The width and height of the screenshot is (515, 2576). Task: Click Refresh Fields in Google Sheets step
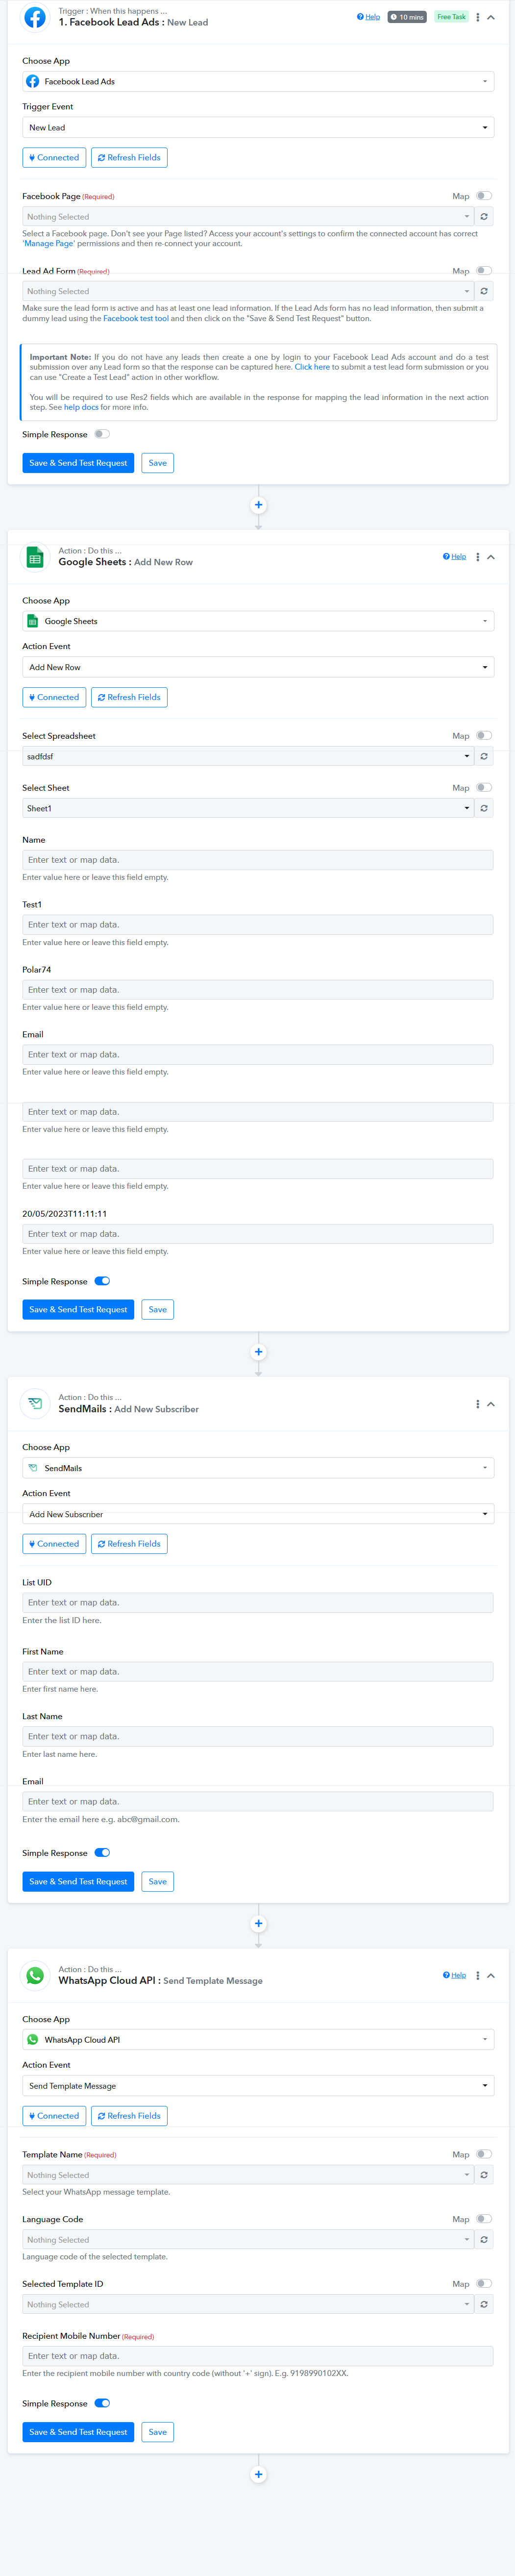129,697
